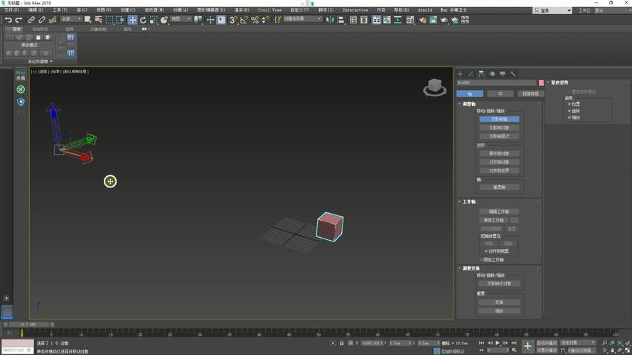Click the Redo arrow icon
Viewport: 632px width, 355px height.
(18, 20)
